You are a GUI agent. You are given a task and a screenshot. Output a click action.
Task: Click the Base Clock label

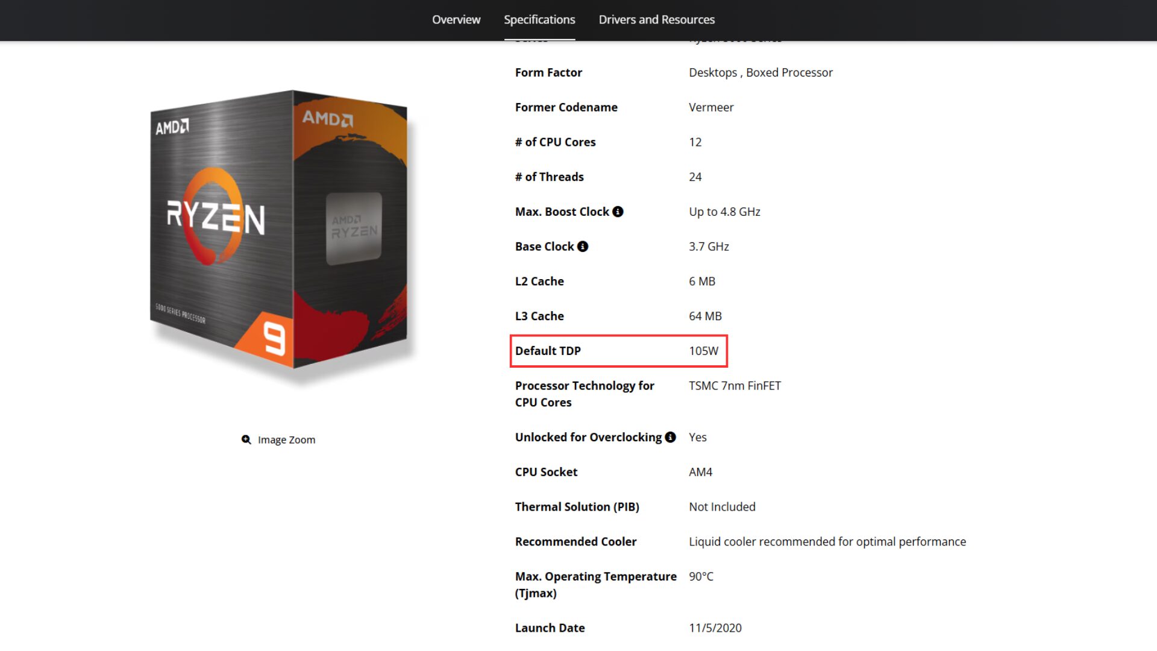click(x=544, y=247)
